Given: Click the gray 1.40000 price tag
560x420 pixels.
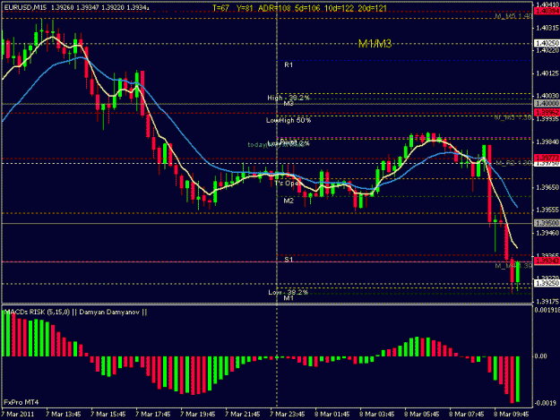Looking at the screenshot, I should tap(547, 103).
